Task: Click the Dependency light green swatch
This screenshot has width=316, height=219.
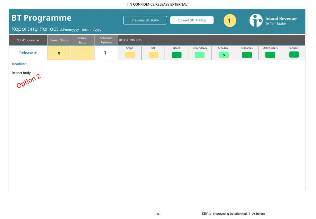Action: 200,55
